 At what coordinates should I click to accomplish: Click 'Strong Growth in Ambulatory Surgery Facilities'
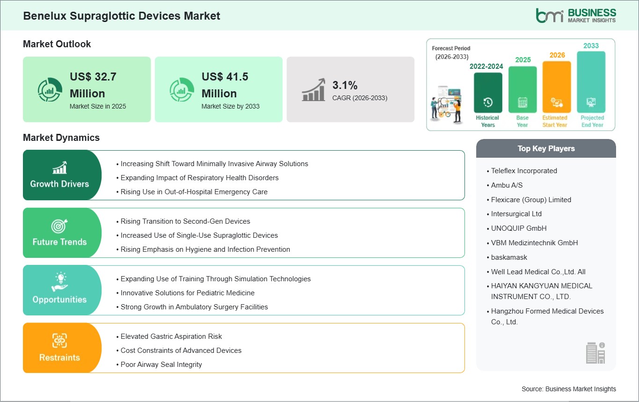tap(194, 307)
